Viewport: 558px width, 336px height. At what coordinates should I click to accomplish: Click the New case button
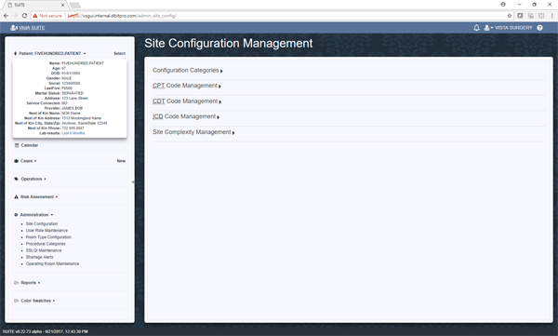121,161
